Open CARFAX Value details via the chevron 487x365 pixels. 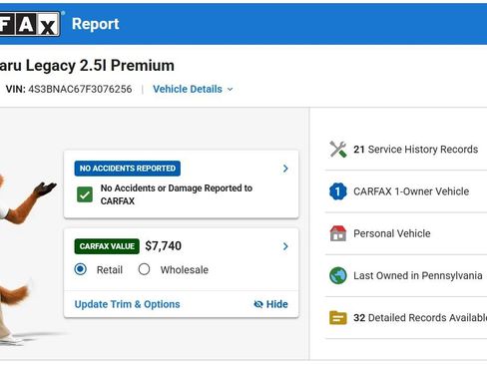[x=285, y=246]
